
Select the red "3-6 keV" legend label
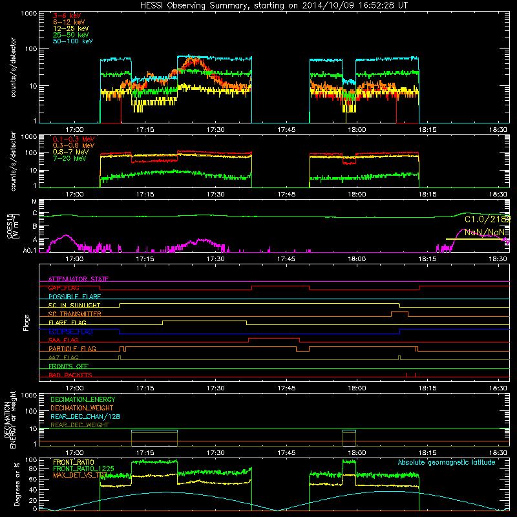(67, 16)
